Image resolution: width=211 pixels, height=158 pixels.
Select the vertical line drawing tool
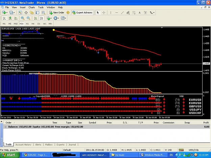tap(111, 12)
